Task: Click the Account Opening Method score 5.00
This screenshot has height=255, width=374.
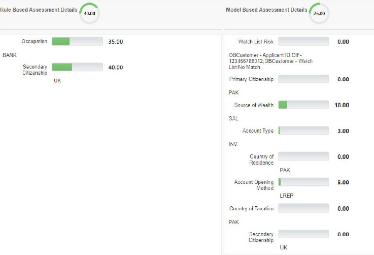Action: point(343,182)
